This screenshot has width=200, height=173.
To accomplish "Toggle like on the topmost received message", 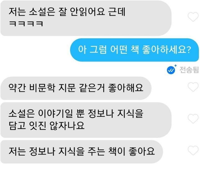I will pyautogui.click(x=193, y=17).
